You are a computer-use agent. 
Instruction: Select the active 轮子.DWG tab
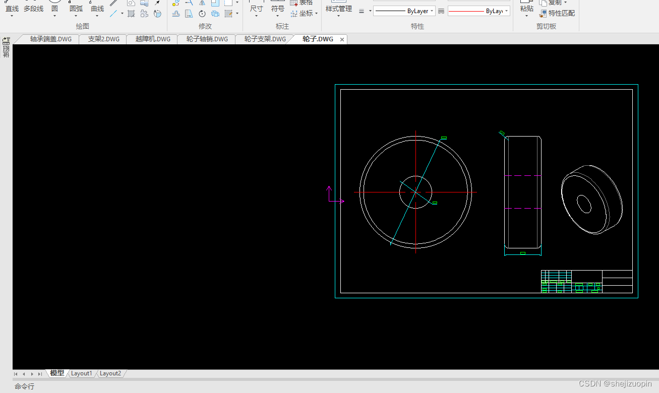click(x=318, y=39)
